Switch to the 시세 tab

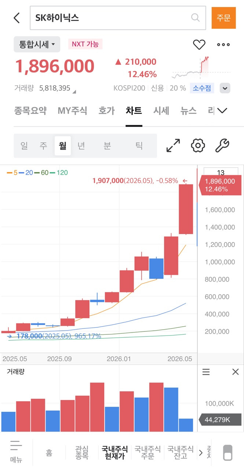[161, 111]
